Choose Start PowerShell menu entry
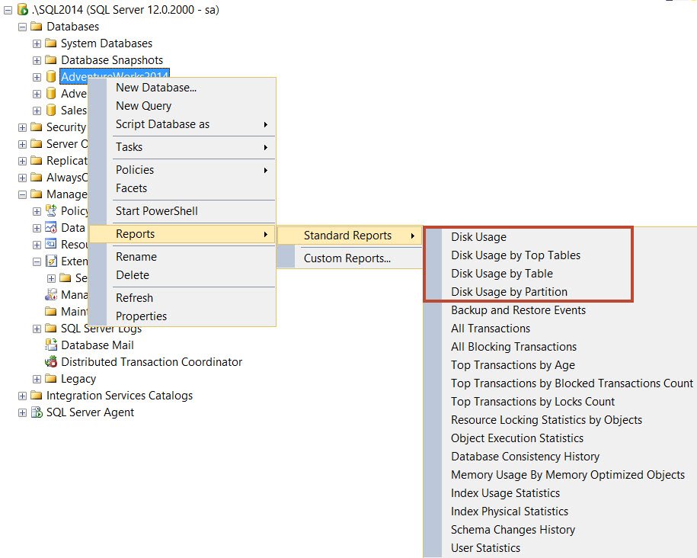Screen dimensions: 697x558 [x=182, y=211]
